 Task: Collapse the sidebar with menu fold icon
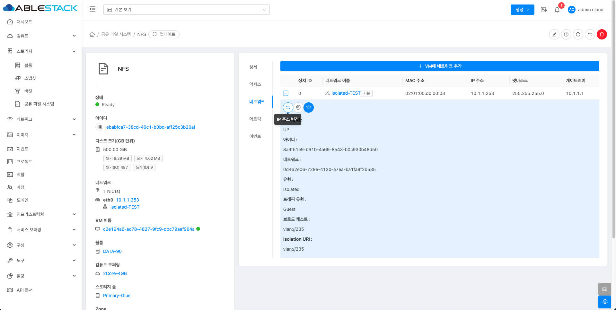tap(92, 9)
